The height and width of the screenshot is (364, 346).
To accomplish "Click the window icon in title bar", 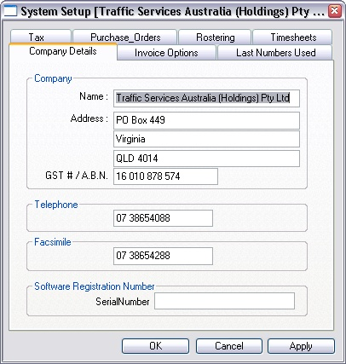I will (10, 11).
